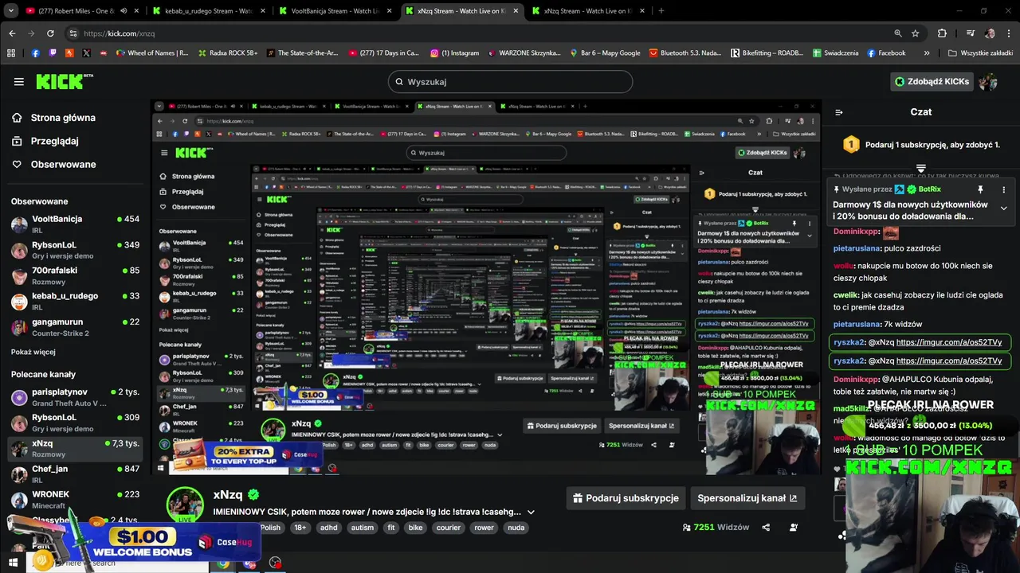The width and height of the screenshot is (1020, 573).
Task: Click the gold number 1 badge in chat
Action: pyautogui.click(x=851, y=145)
